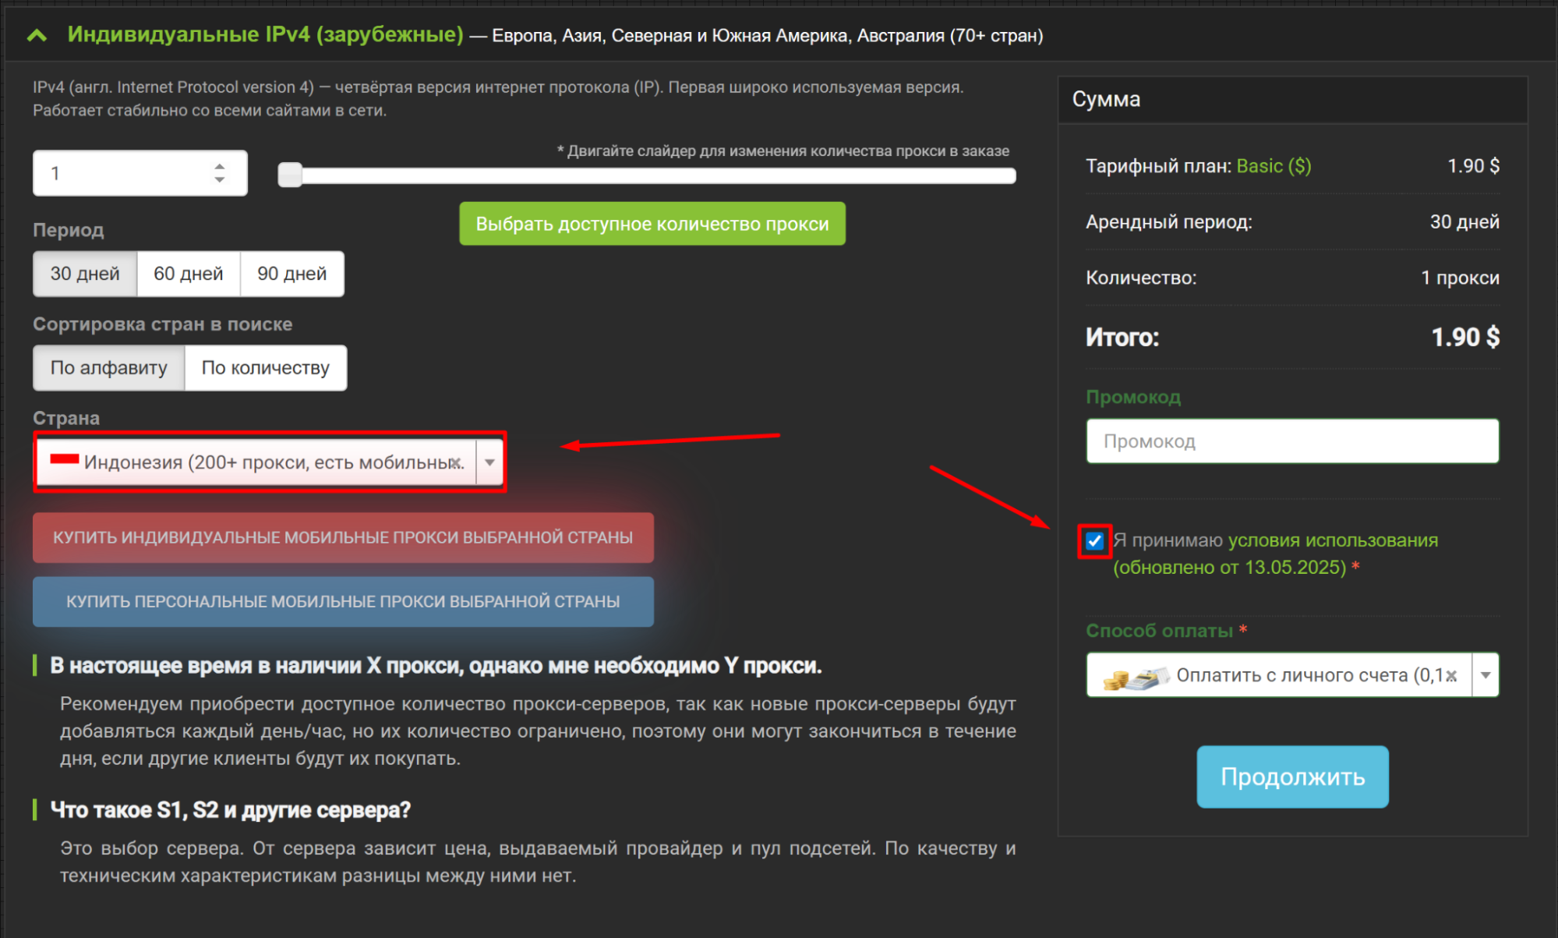Collapse the Индивидуальные IPv4 section chevron
Screen dimensions: 1558x938
pyautogui.click(x=37, y=36)
